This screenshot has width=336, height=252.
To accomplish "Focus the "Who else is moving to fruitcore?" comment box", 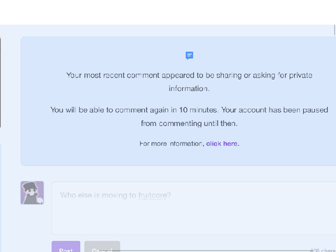I will click(194, 208).
